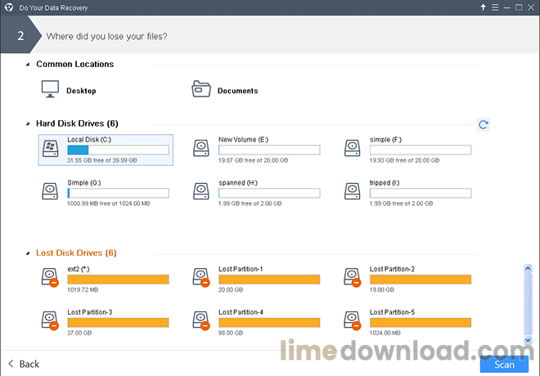Choose Lost Partition-4 drive icon
Viewport: 540px width, 376px height.
(x=202, y=320)
